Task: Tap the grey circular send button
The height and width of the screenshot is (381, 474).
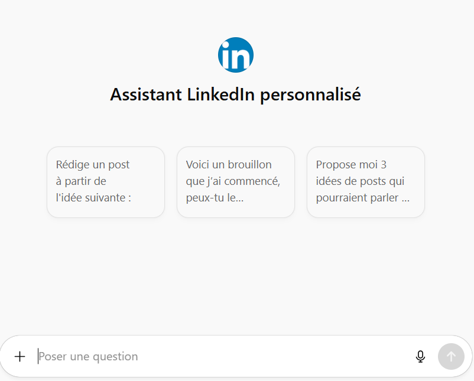Action: point(451,356)
